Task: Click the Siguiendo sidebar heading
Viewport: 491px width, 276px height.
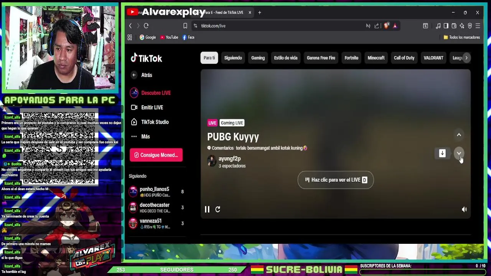Action: [137, 176]
